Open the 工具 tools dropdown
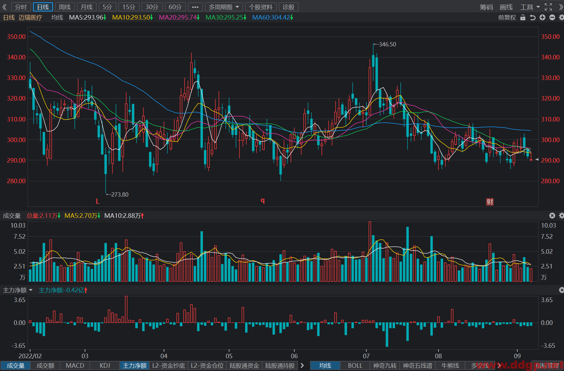Viewport: 564px width, 371px height. [530, 7]
